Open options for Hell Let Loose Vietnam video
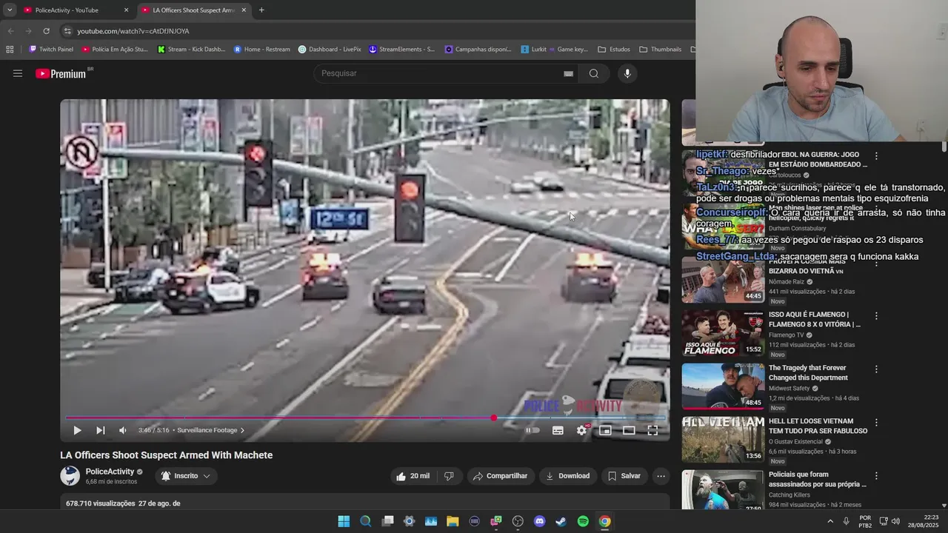 [876, 423]
